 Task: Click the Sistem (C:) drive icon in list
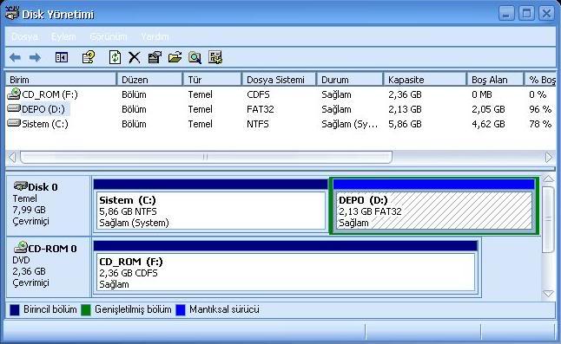pyautogui.click(x=14, y=123)
